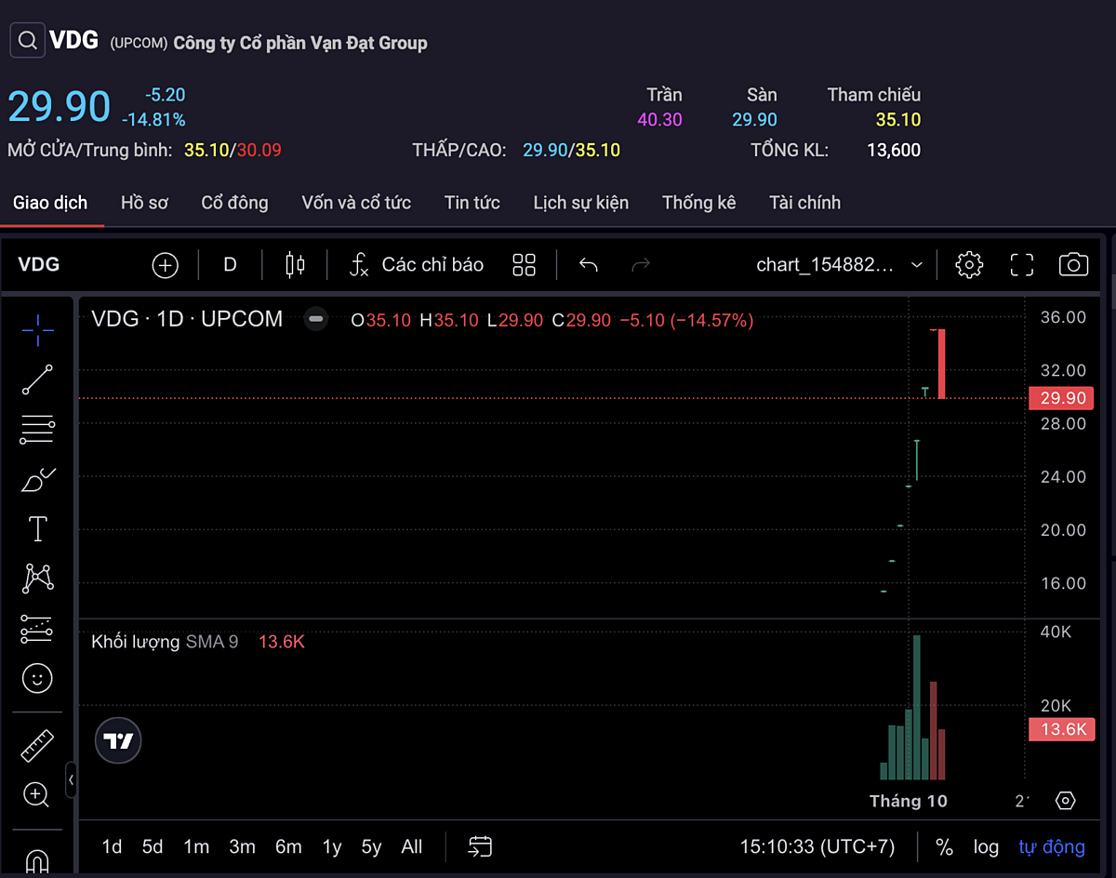The image size is (1116, 878).
Task: Click the 29.90 price label on axis
Action: click(x=1062, y=398)
